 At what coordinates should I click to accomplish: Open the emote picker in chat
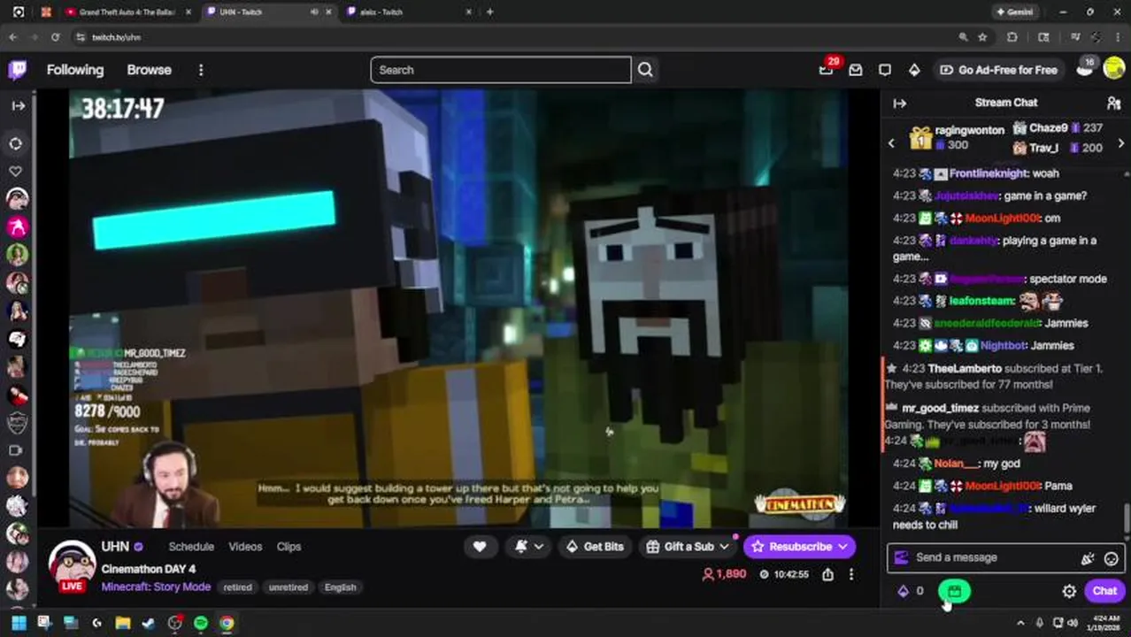[1111, 558]
